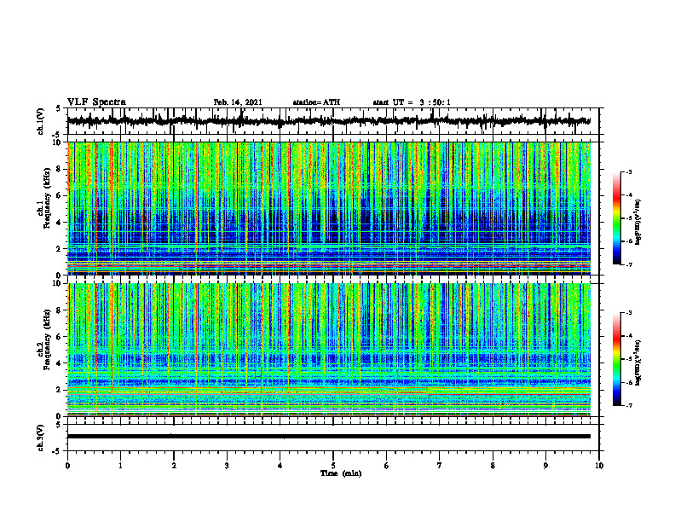Click the "Time (min)" axis label
This screenshot has width=675, height=522.
coord(341,473)
